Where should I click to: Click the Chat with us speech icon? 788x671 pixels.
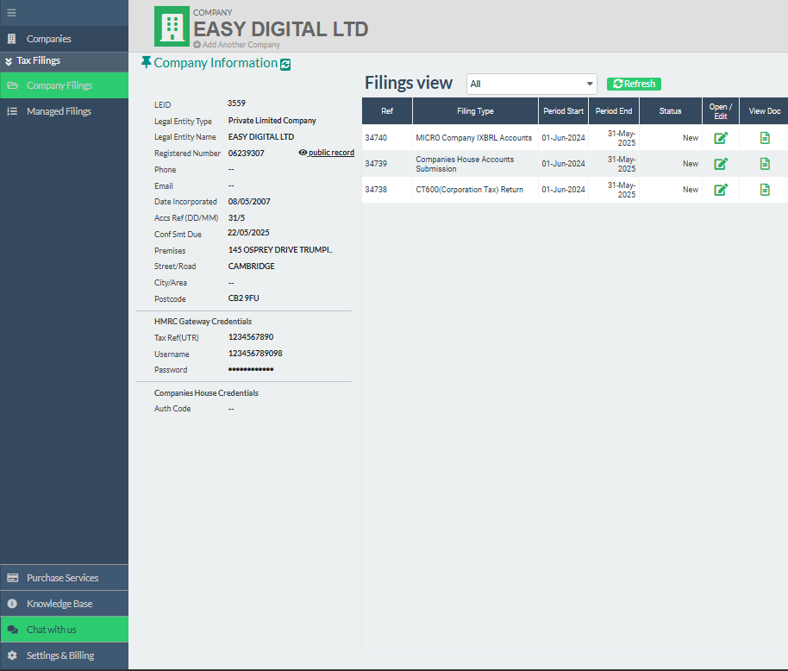pos(13,630)
